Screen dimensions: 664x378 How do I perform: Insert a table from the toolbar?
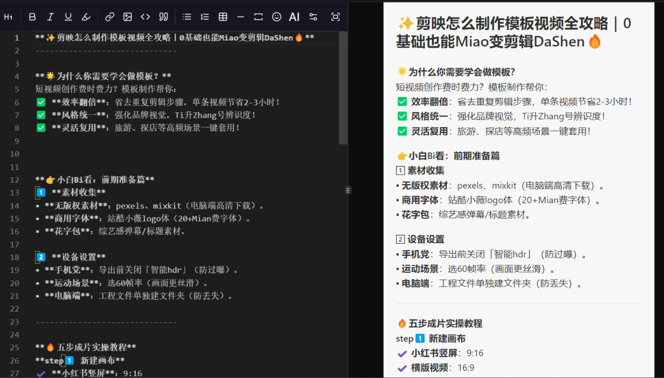tap(223, 17)
